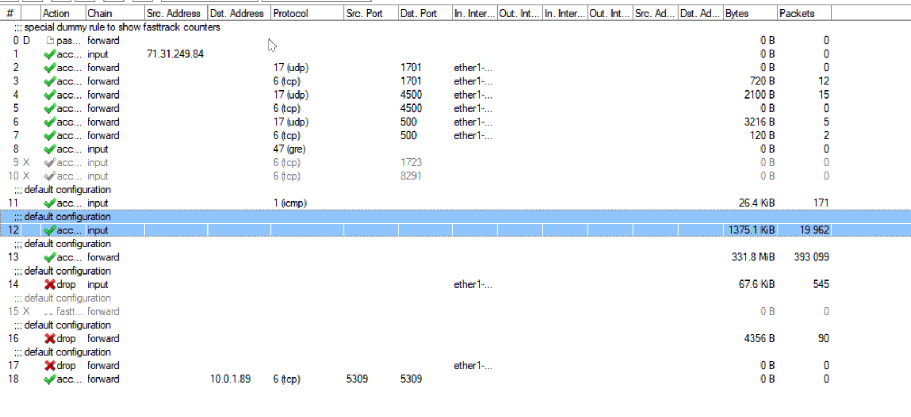Screen dimensions: 911x417
Task: Click the X disabled flag on rule 10
Action: [26, 176]
